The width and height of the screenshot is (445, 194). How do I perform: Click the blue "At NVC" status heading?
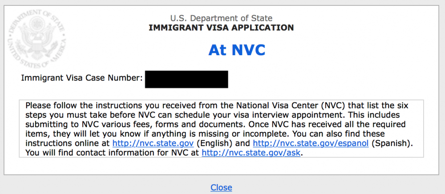(x=237, y=50)
